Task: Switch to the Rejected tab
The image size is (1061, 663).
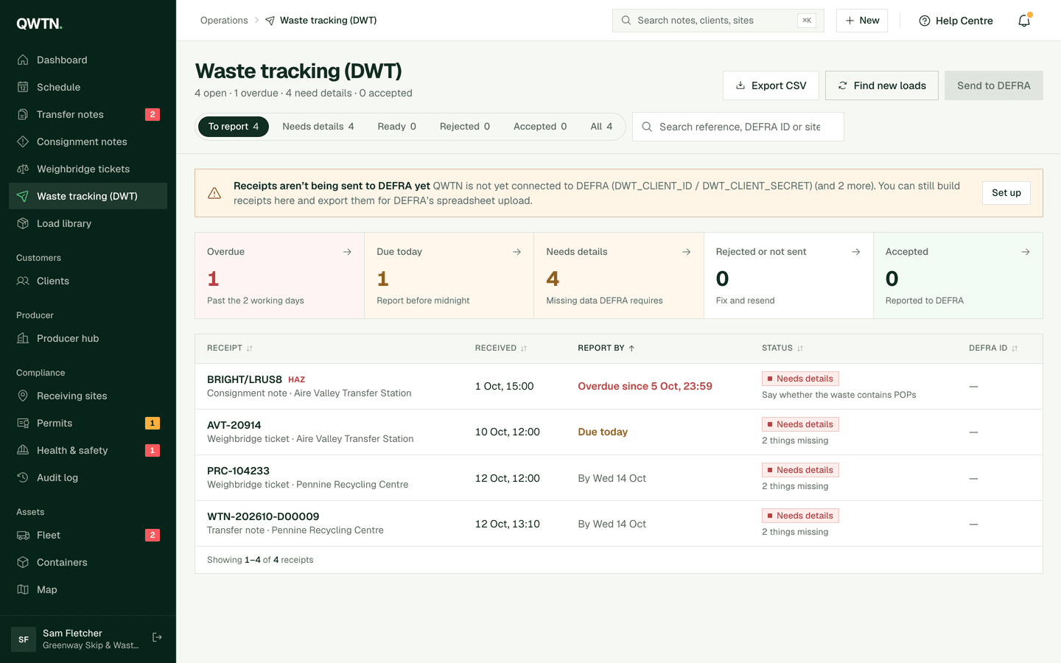Action: coord(465,127)
